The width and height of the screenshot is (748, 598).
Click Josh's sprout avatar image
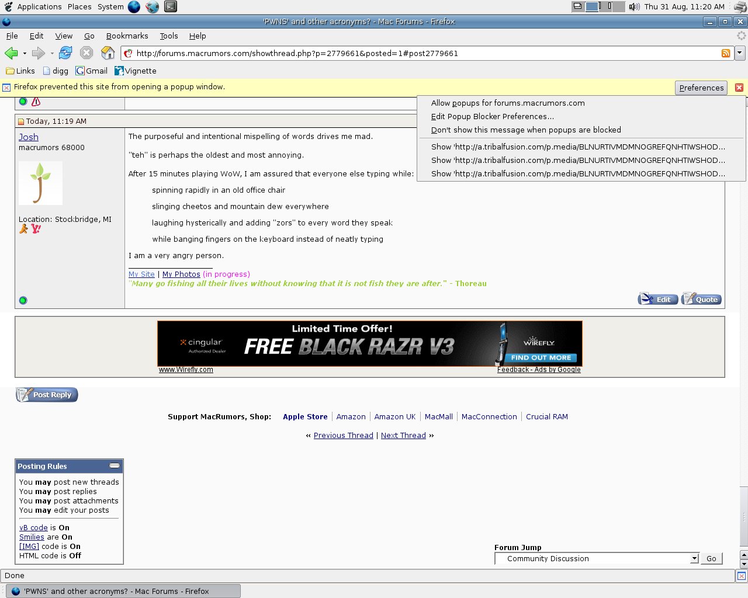click(x=40, y=183)
